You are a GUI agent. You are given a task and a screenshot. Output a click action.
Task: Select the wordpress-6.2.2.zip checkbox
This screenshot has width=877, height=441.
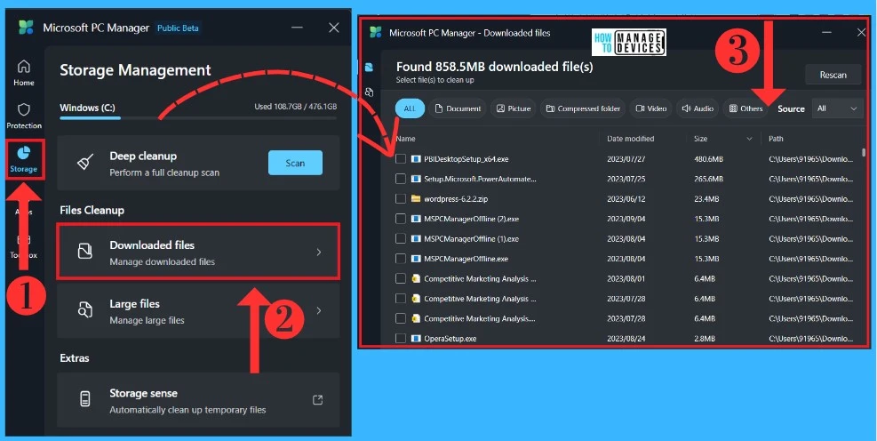tap(401, 198)
